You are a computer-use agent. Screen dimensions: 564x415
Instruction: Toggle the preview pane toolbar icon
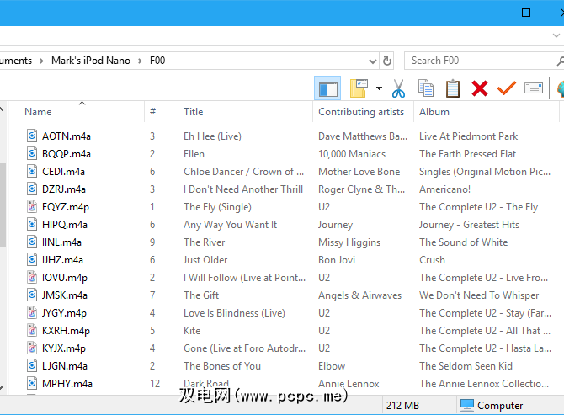[327, 88]
